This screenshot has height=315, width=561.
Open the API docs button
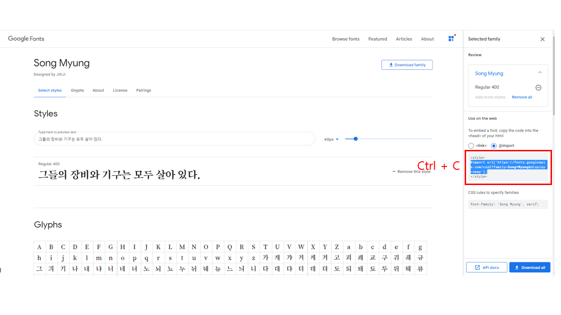point(486,268)
